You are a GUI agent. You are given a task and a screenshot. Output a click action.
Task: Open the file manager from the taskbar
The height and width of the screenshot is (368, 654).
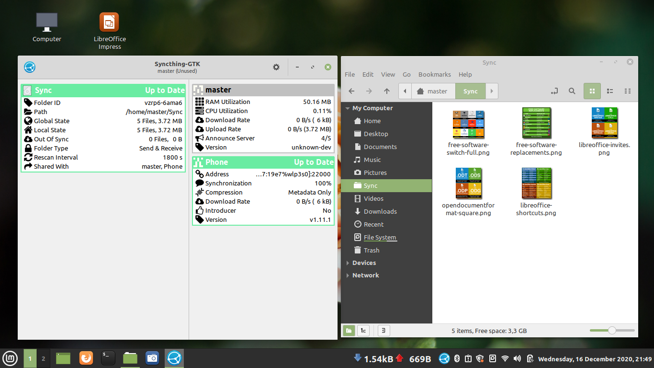(130, 358)
